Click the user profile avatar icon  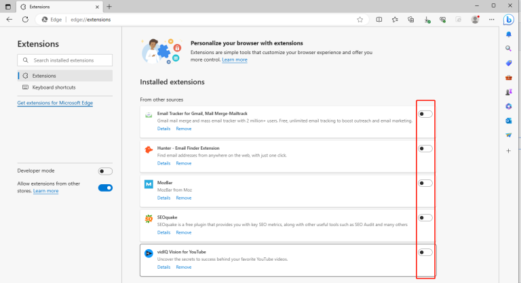coord(475,20)
